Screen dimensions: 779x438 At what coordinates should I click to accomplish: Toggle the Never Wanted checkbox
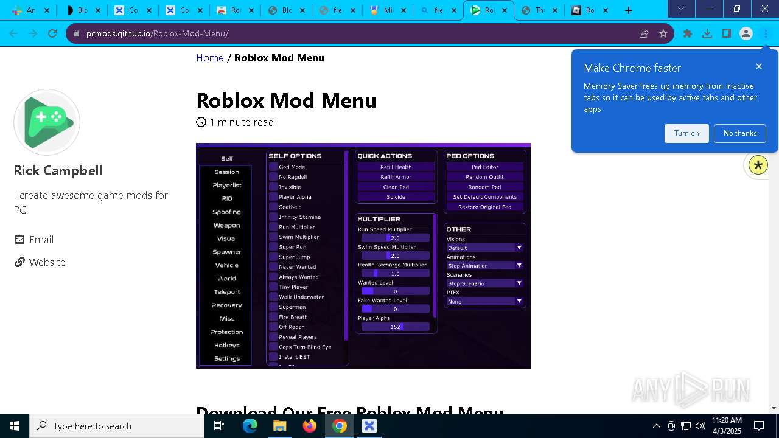click(x=273, y=266)
